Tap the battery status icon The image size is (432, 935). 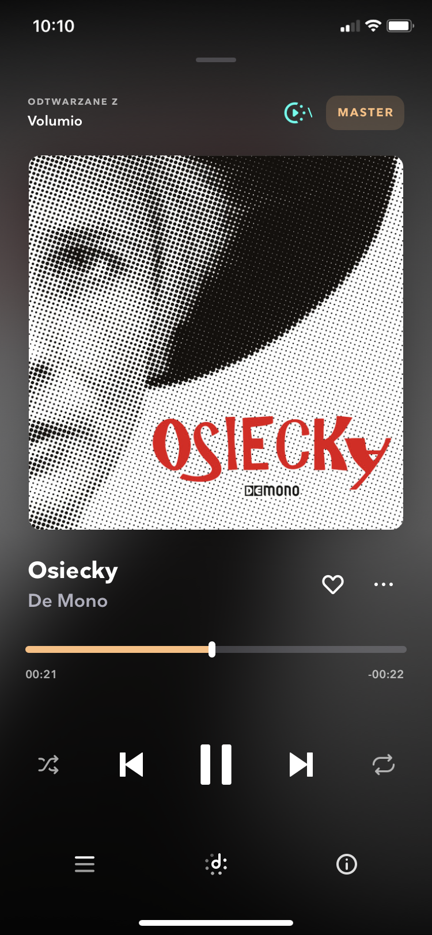400,26
